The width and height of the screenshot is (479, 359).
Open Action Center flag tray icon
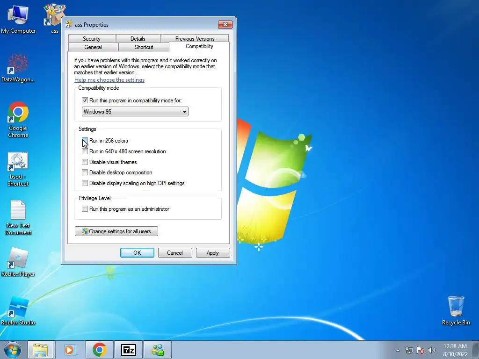coord(421,350)
